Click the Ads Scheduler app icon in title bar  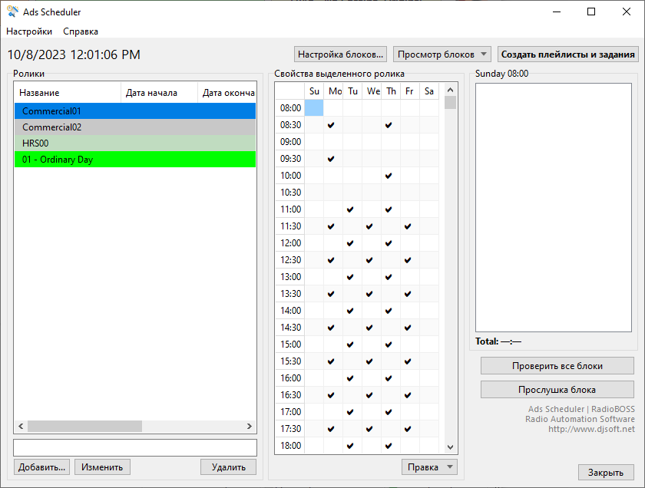[12, 12]
